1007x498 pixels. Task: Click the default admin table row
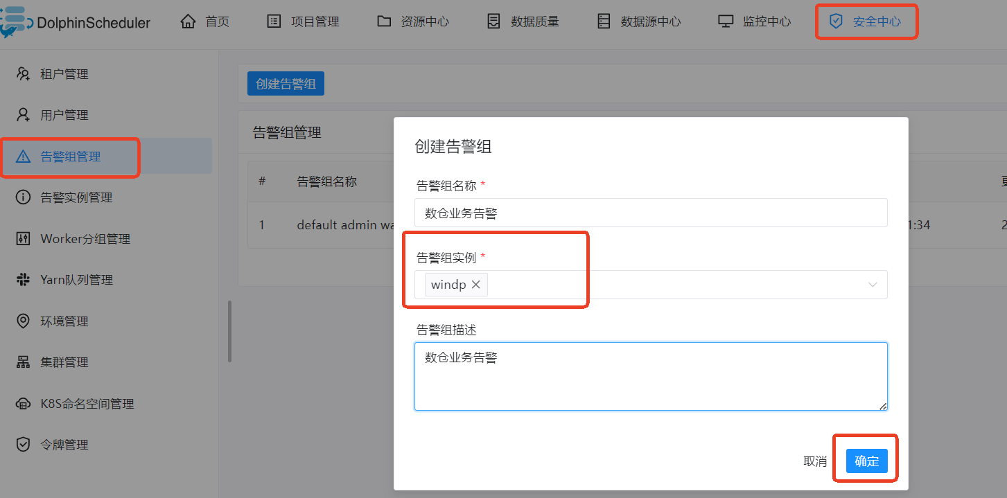[627, 225]
